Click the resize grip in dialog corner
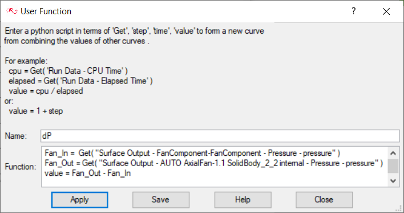404x213 pixels. pyautogui.click(x=399, y=208)
